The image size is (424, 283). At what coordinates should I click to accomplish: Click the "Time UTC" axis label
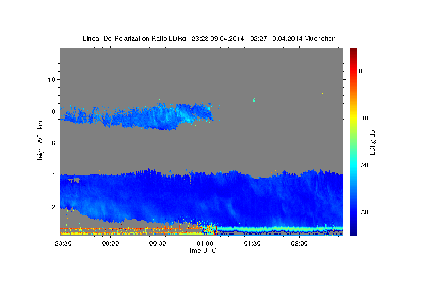click(201, 250)
